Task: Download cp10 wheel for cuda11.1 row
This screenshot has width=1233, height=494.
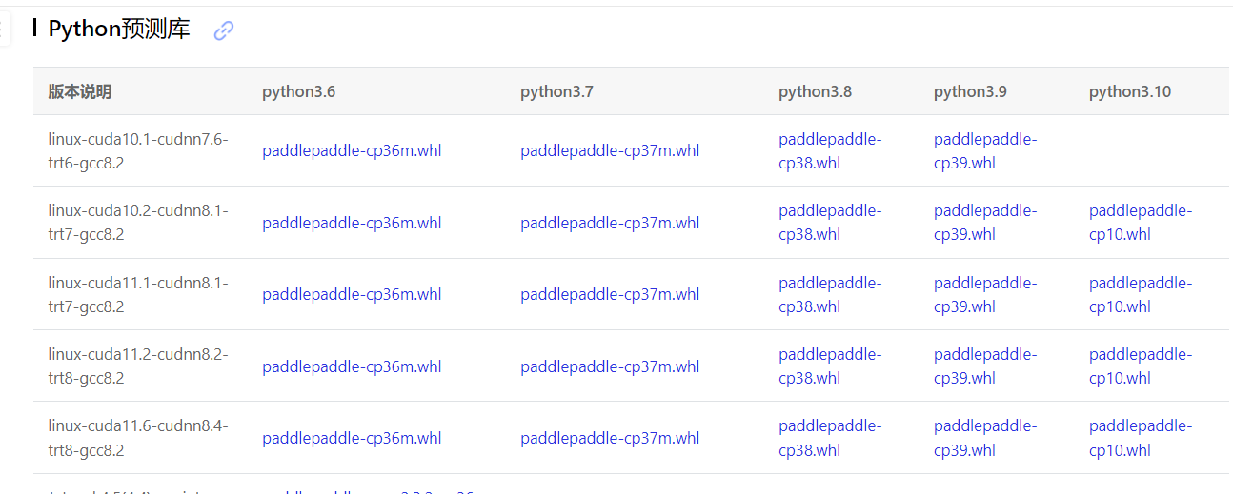Action: (x=1141, y=294)
